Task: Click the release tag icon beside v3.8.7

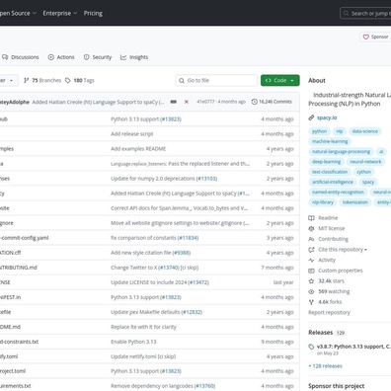Action: tap(311, 347)
